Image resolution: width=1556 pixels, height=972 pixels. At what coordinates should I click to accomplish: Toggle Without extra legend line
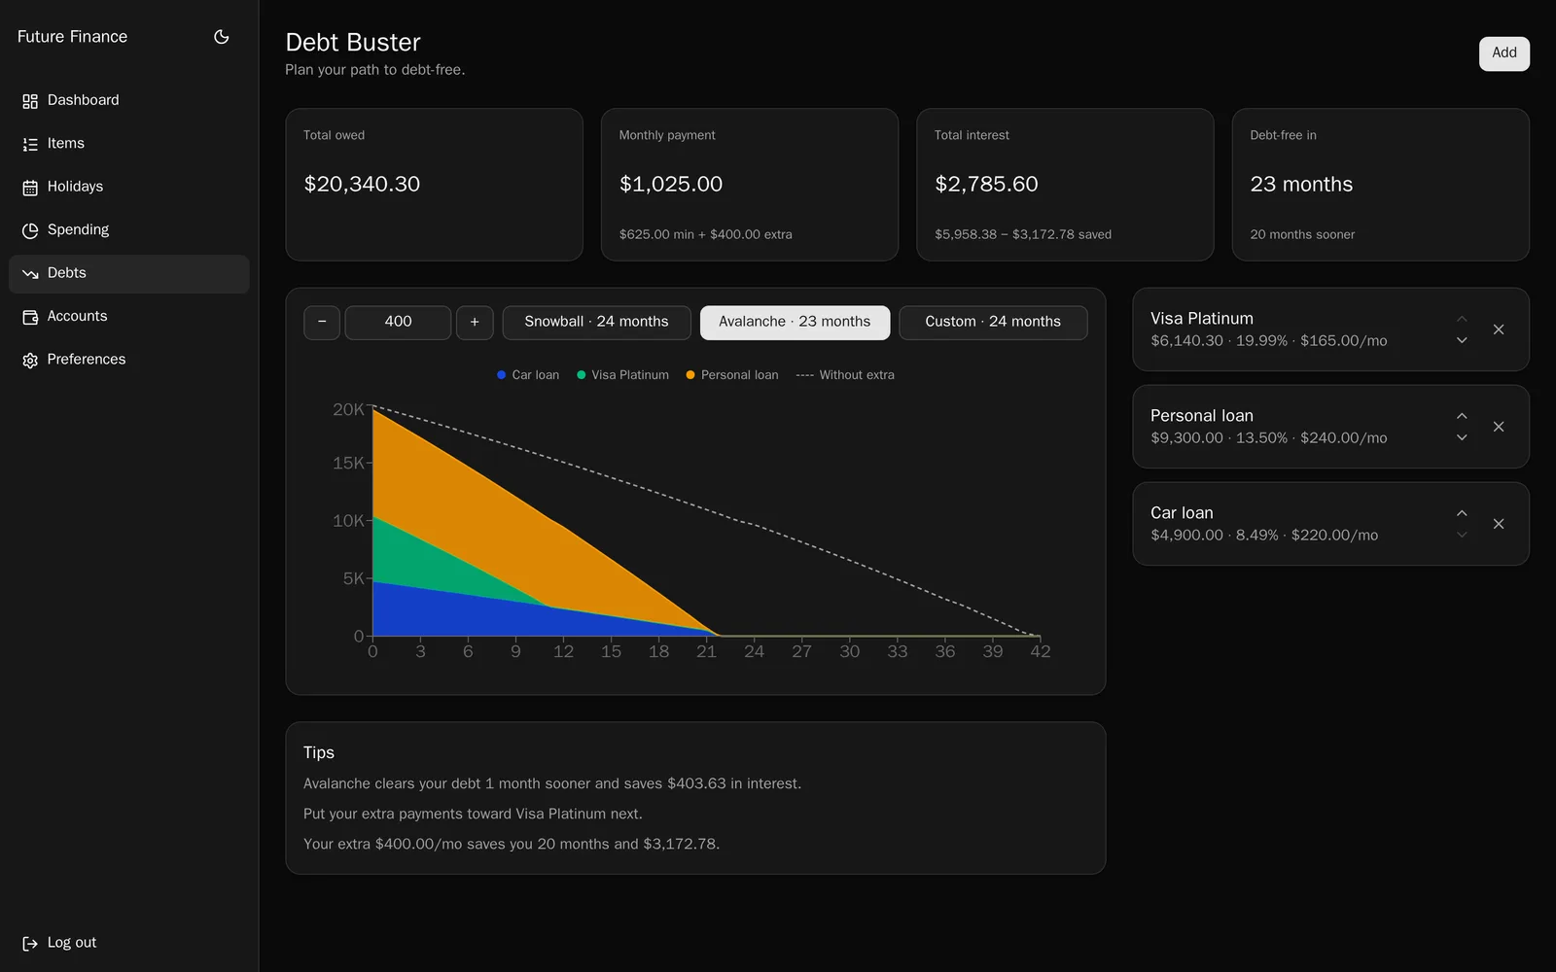pos(845,375)
